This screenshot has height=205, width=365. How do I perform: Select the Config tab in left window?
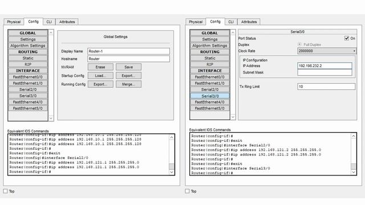(x=33, y=22)
